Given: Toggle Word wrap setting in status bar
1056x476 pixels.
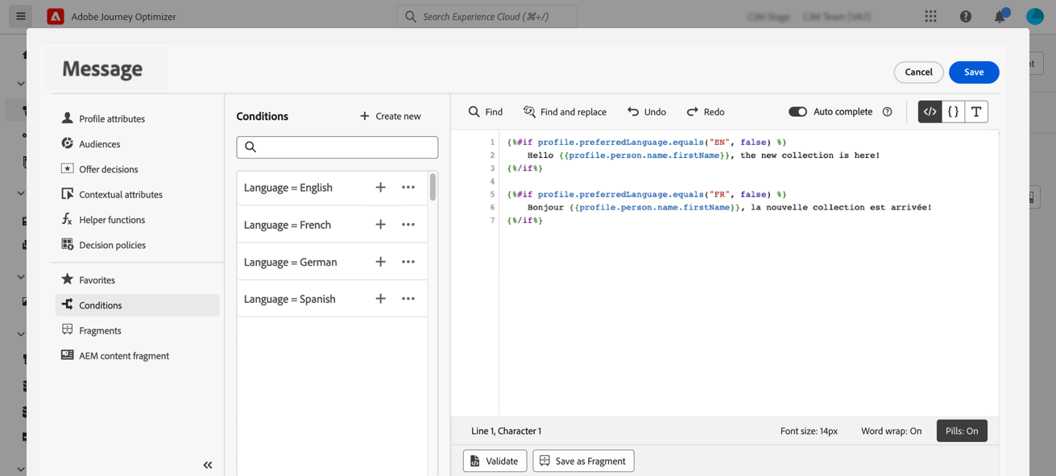Looking at the screenshot, I should point(891,431).
